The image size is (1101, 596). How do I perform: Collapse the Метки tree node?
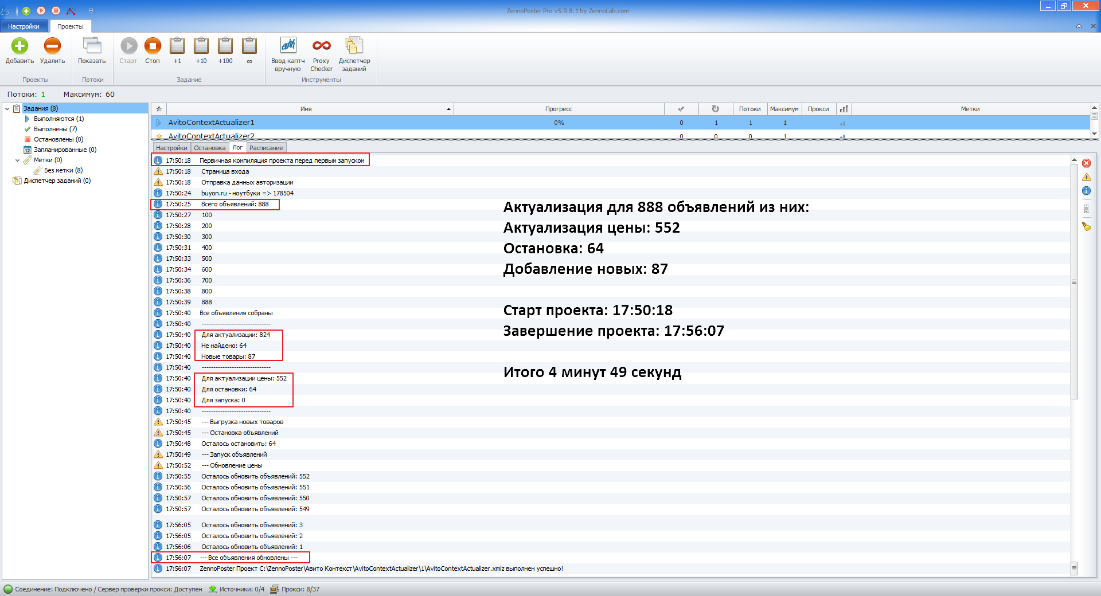(x=18, y=160)
